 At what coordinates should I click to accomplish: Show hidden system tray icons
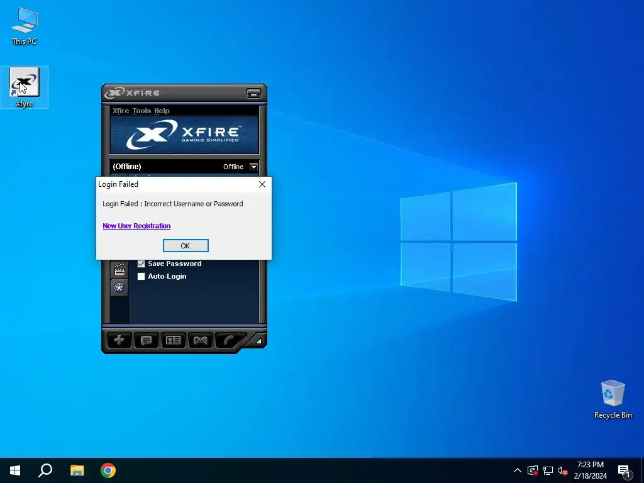[x=518, y=470]
